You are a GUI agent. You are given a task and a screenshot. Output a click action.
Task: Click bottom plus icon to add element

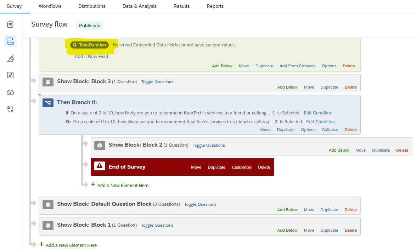pyautogui.click(x=41, y=244)
